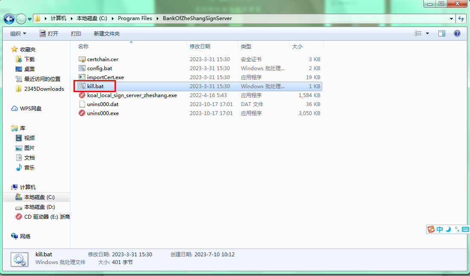
Task: Click the 打开 toolbar button
Action: 49,33
